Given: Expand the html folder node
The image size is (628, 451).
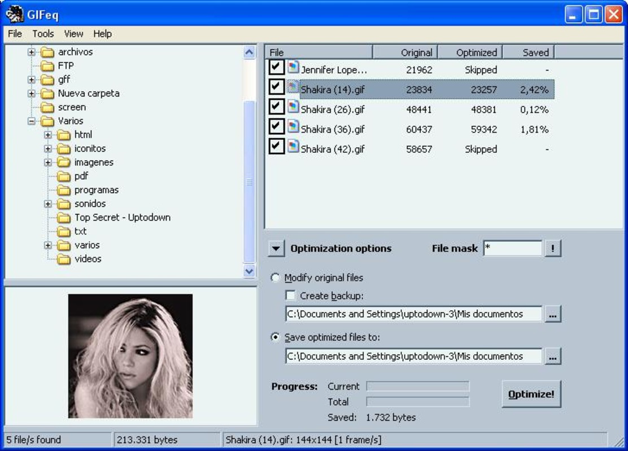Looking at the screenshot, I should coord(48,135).
